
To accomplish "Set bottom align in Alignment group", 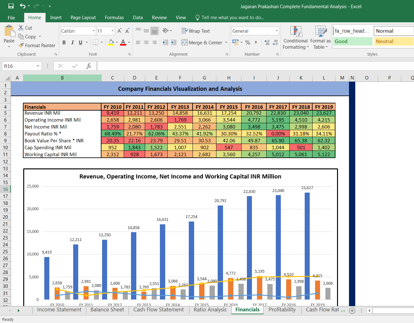I will pyautogui.click(x=154, y=30).
